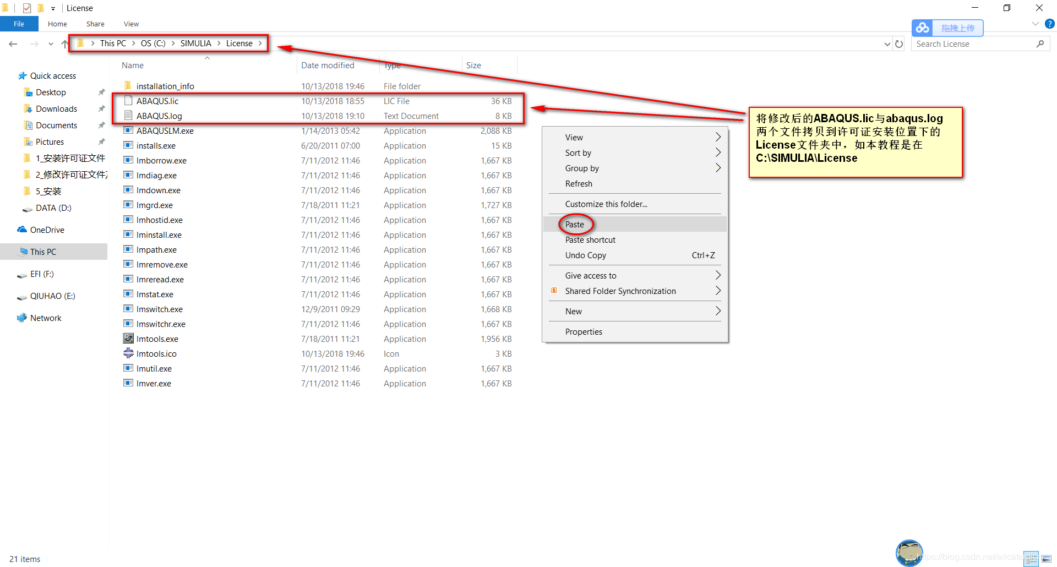The image size is (1057, 567).
Task: Open Shared Folder Synchronization submenu
Action: (x=635, y=291)
